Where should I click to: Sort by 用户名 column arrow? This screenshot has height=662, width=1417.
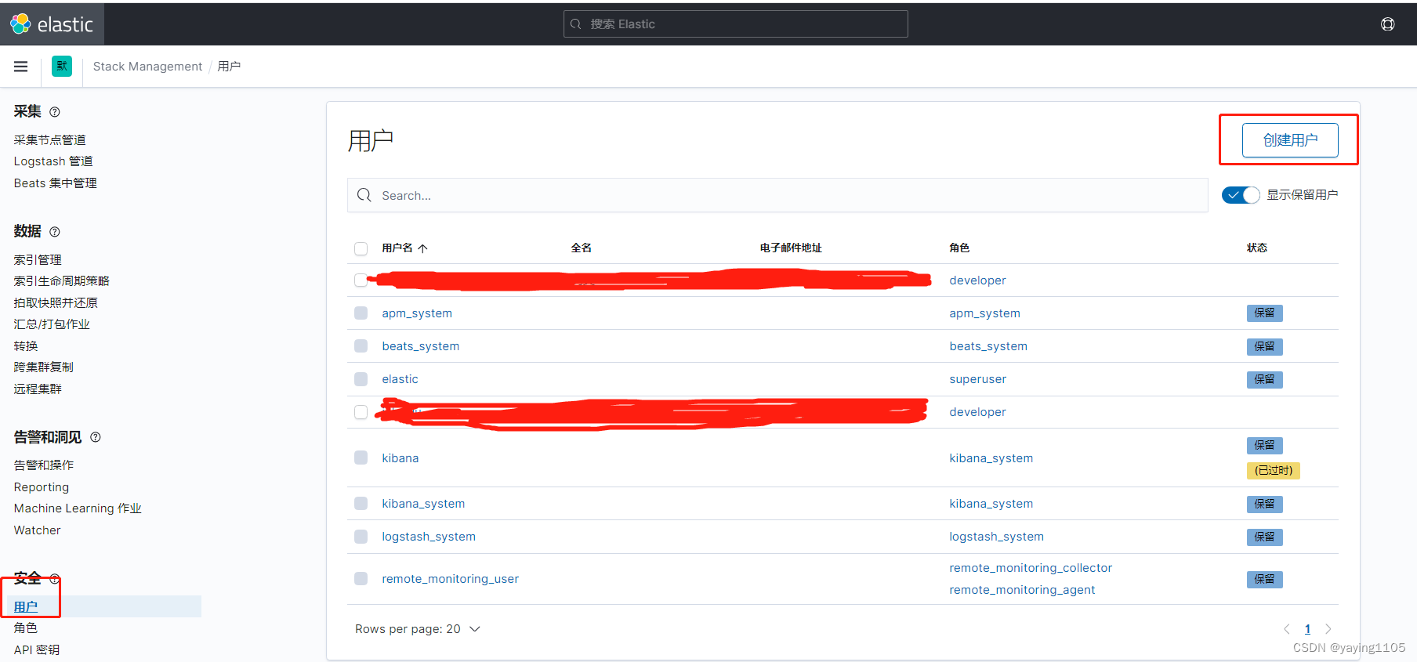pos(423,248)
